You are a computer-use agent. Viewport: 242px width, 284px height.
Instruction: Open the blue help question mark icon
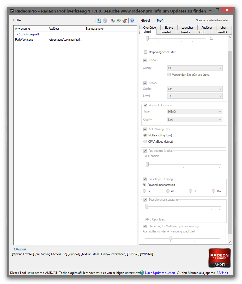pyautogui.click(x=132, y=21)
